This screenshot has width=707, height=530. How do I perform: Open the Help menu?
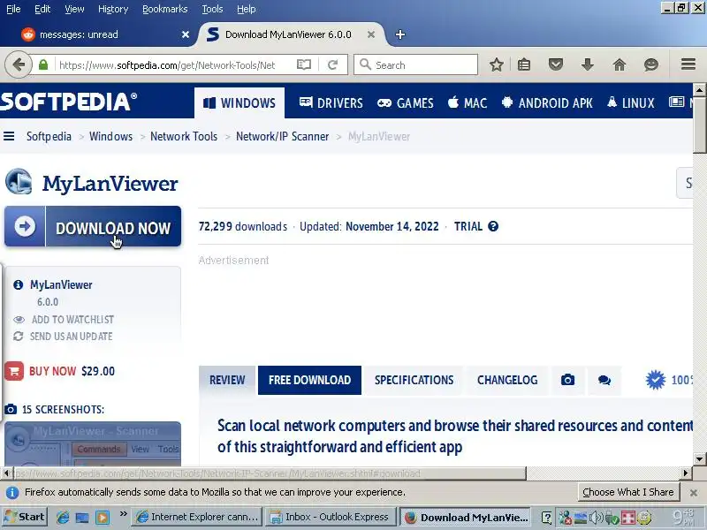pyautogui.click(x=247, y=9)
